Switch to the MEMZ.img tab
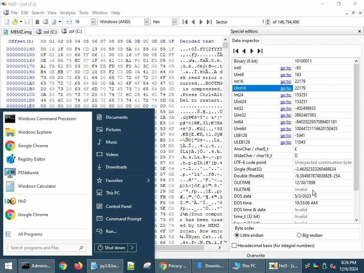Screen dimensions: 364x273 tap(17, 32)
